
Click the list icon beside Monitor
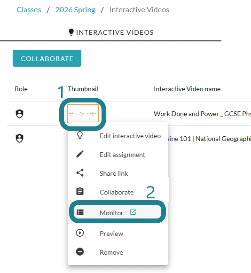coord(80,212)
